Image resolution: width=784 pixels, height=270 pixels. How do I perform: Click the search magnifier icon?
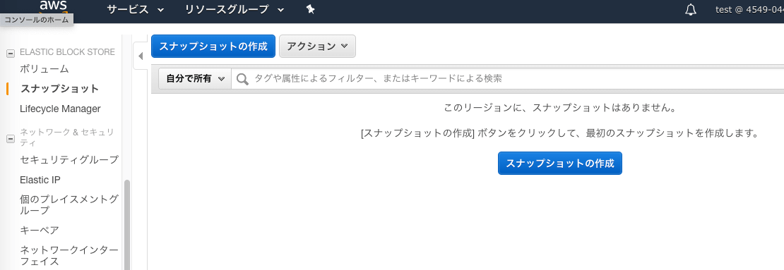click(x=242, y=79)
